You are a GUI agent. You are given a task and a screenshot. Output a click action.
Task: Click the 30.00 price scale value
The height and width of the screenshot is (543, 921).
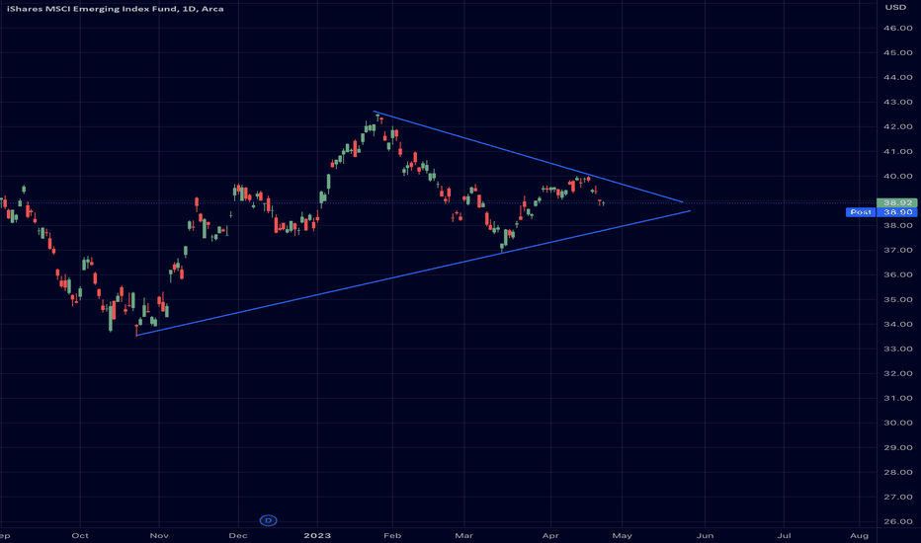898,423
